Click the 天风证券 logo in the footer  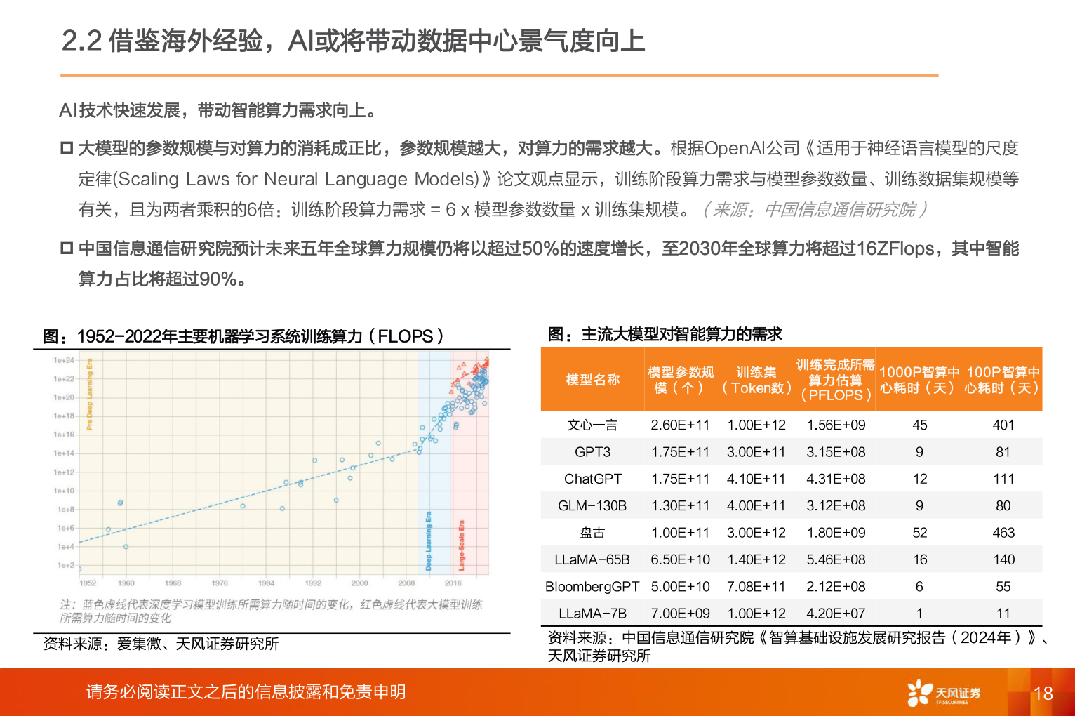944,693
